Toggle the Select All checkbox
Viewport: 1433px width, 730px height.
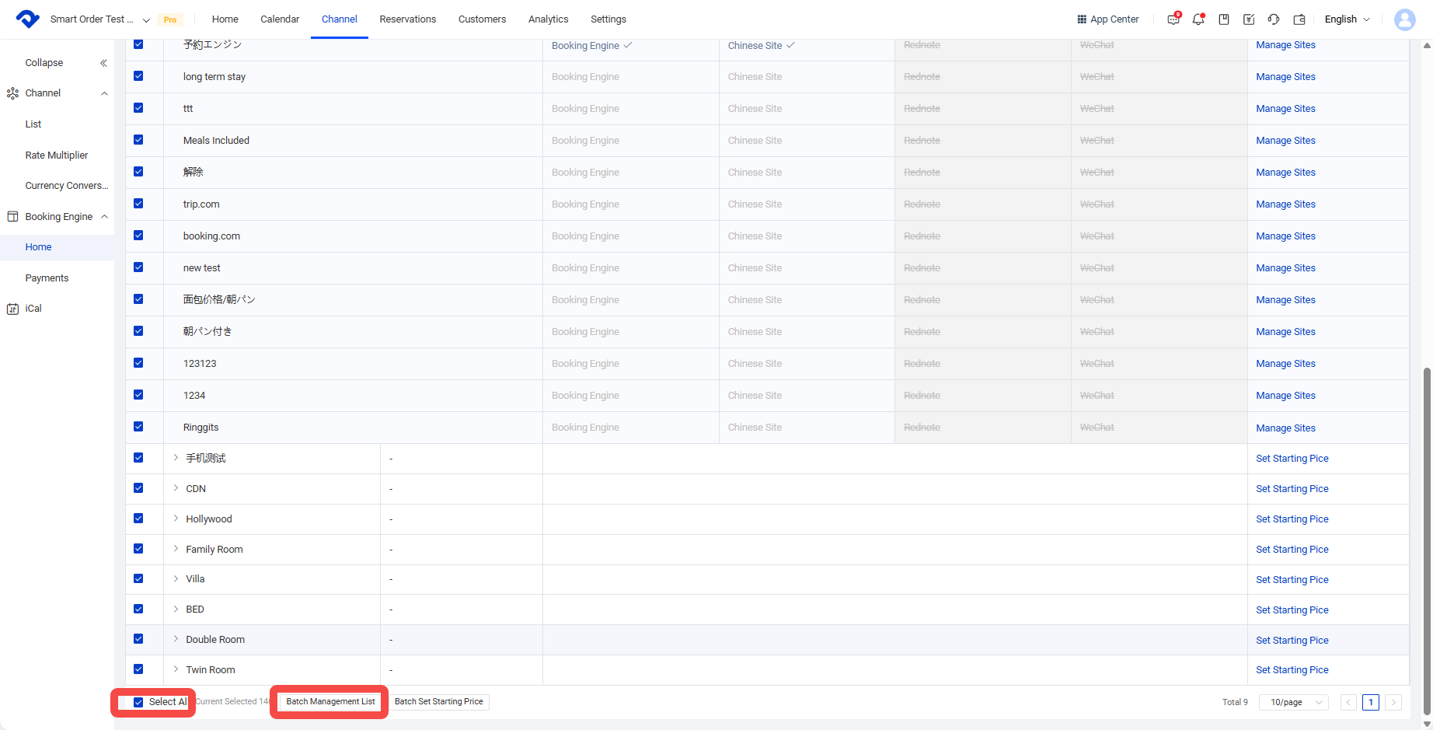point(138,702)
